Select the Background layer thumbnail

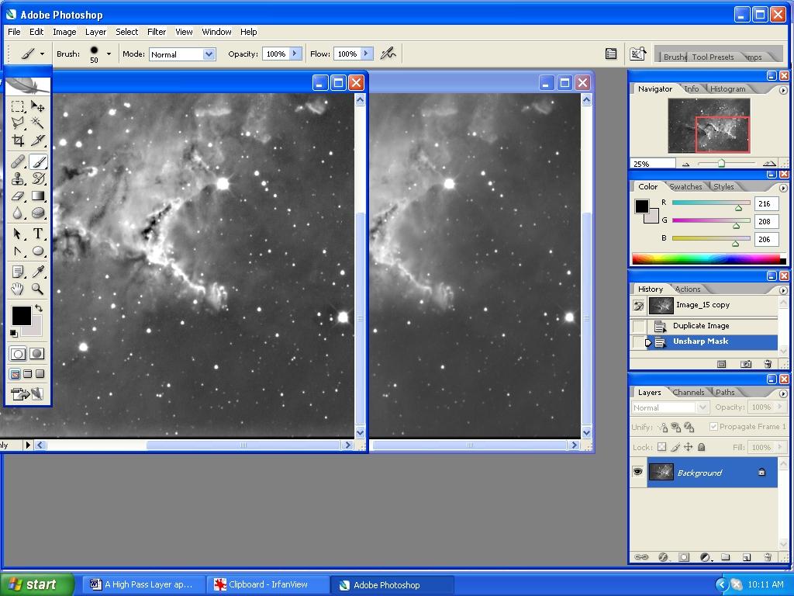pyautogui.click(x=661, y=473)
